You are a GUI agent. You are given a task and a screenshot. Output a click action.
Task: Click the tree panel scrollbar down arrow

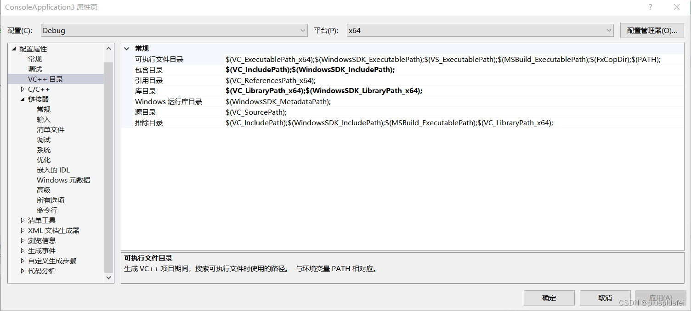click(108, 278)
